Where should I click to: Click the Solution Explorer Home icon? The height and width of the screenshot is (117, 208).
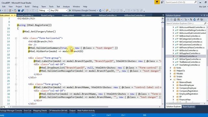click(x=175, y=19)
